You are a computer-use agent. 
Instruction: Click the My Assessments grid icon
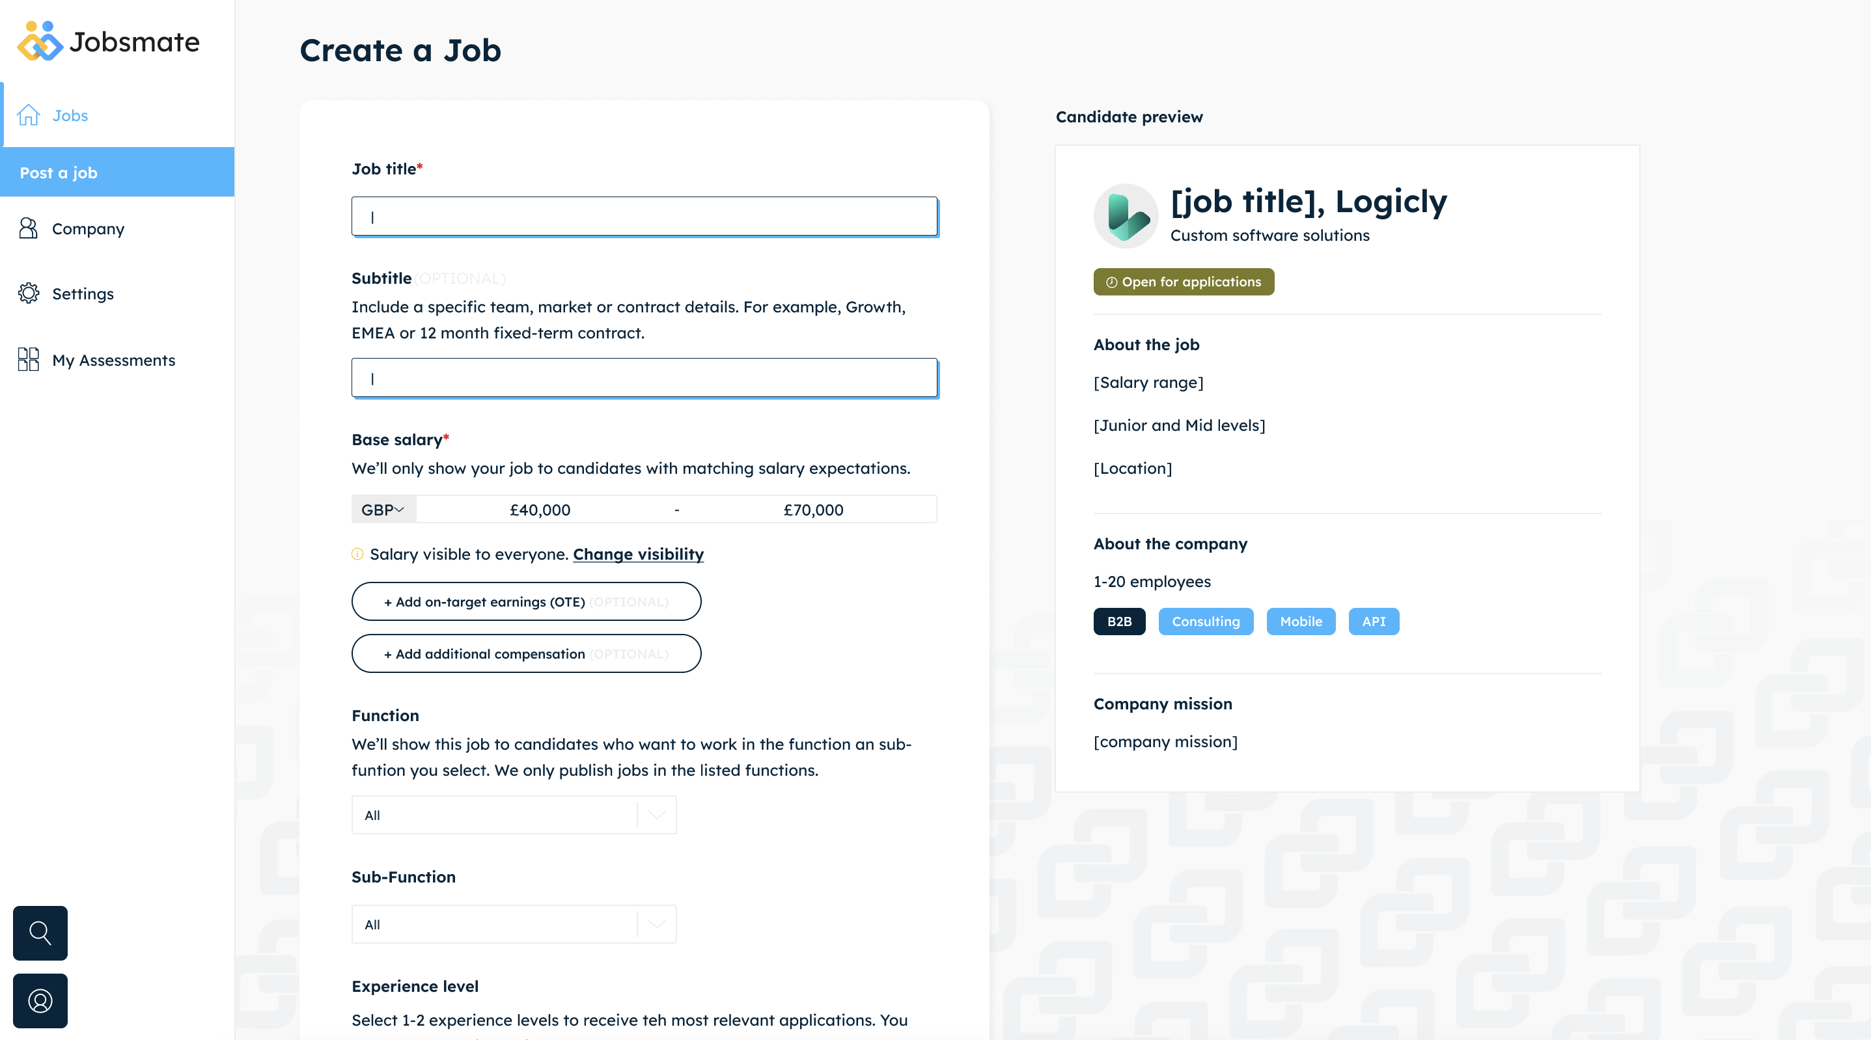point(29,359)
